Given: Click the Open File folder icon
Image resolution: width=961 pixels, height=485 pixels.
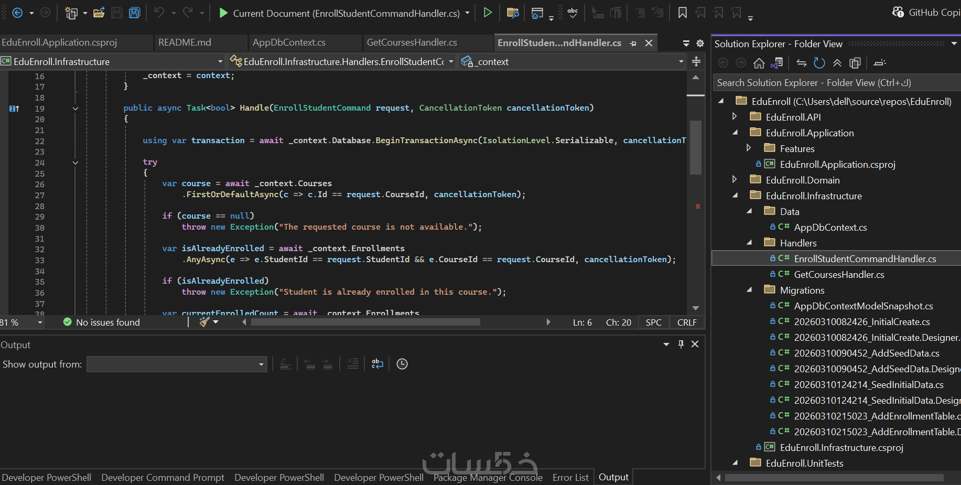Looking at the screenshot, I should click(x=99, y=13).
